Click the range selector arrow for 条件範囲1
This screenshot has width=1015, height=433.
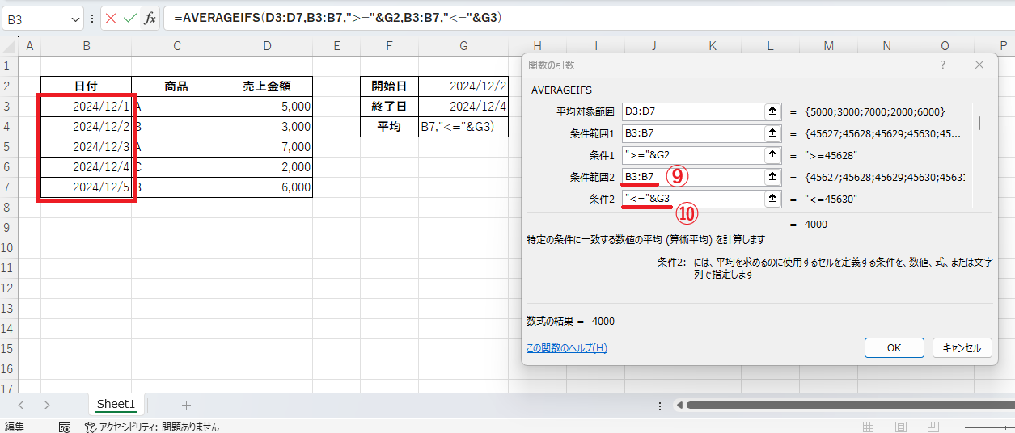pos(772,133)
